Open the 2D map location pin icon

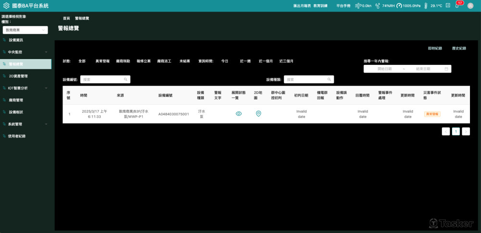pyautogui.click(x=259, y=114)
